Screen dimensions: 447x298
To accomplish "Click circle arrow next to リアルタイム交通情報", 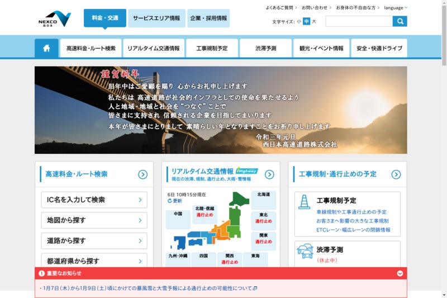I will coord(269,174).
